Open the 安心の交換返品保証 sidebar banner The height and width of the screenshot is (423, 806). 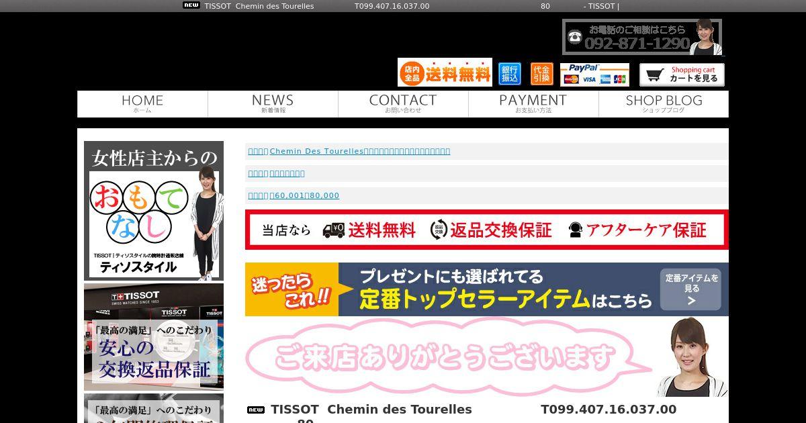tap(154, 337)
